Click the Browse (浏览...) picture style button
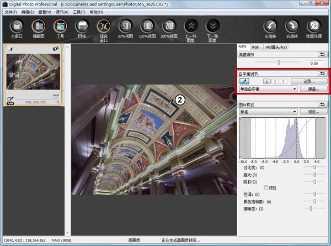The height and width of the screenshot is (246, 331). pos(313,112)
